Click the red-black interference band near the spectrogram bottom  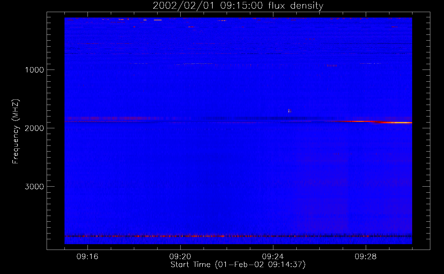(x=238, y=236)
